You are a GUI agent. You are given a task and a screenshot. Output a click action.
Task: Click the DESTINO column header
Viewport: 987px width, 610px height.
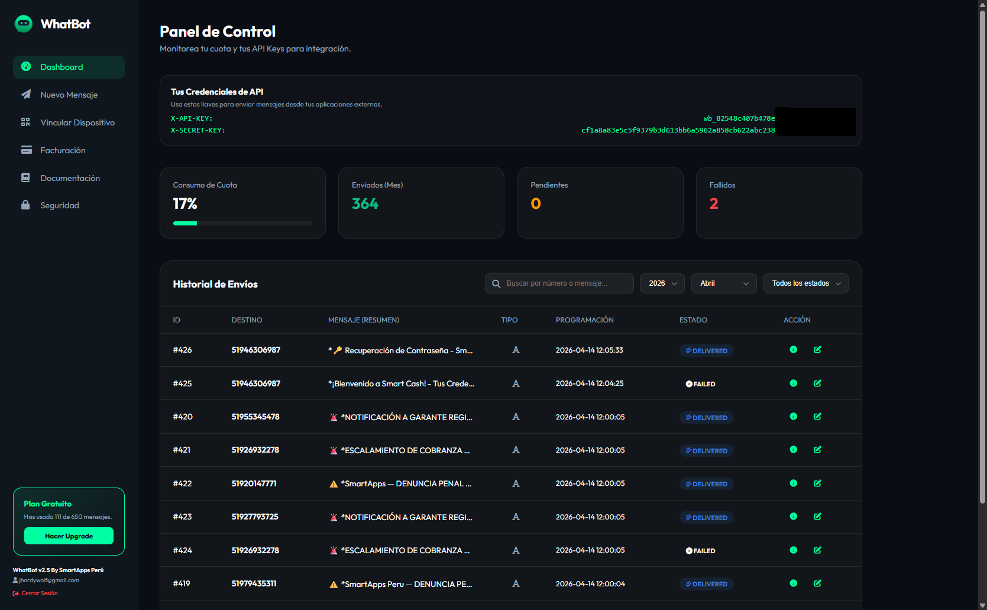(x=247, y=320)
